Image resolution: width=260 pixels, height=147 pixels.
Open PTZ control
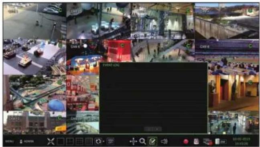coord(133,141)
